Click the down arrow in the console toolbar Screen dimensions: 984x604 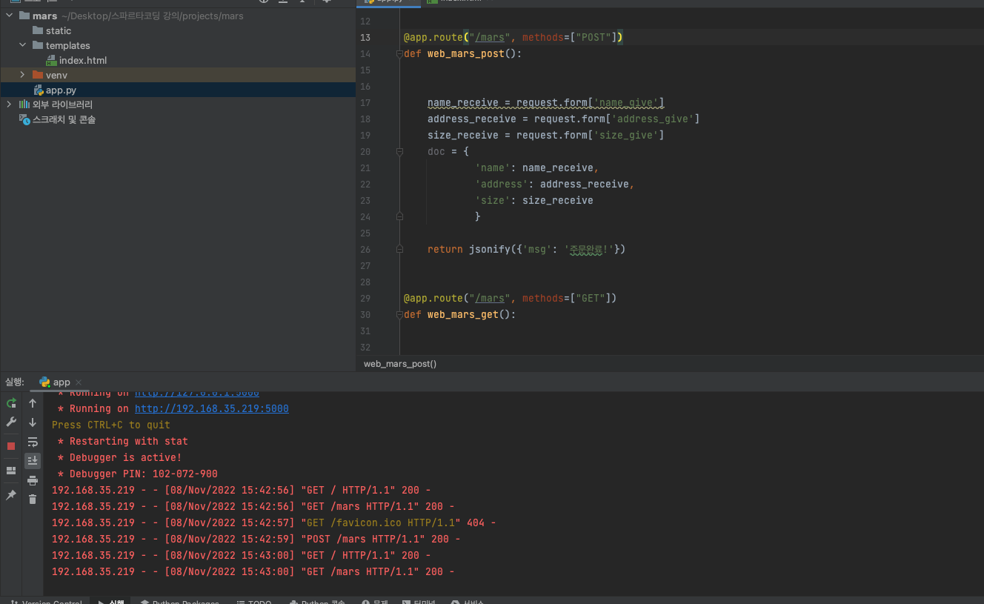tap(33, 422)
